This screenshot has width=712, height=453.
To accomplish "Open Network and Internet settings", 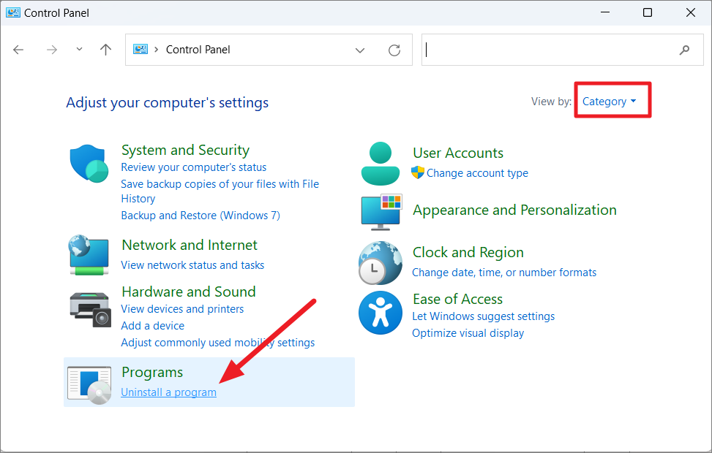I will coord(189,245).
